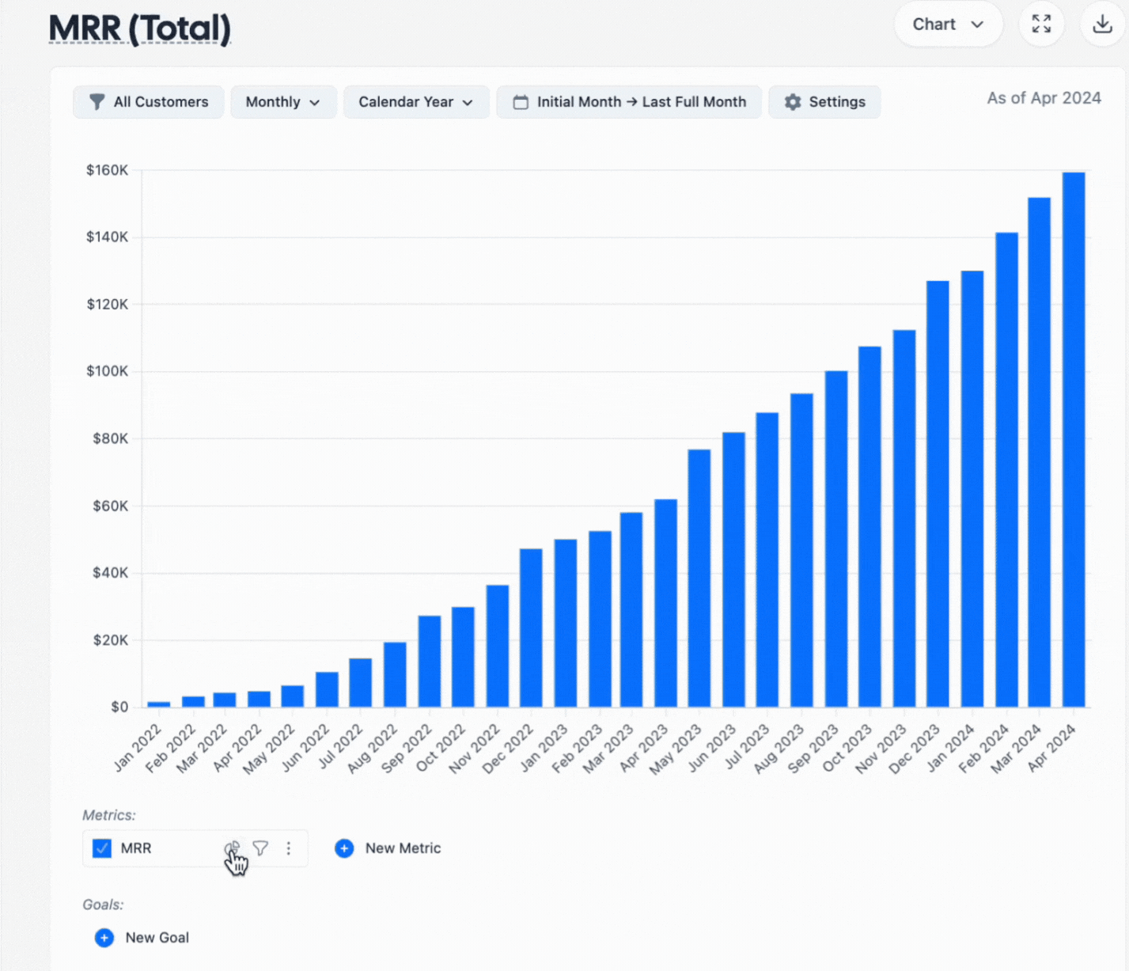Open the three-dot menu for MRR metric
Image resolution: width=1129 pixels, height=971 pixels.
click(289, 848)
